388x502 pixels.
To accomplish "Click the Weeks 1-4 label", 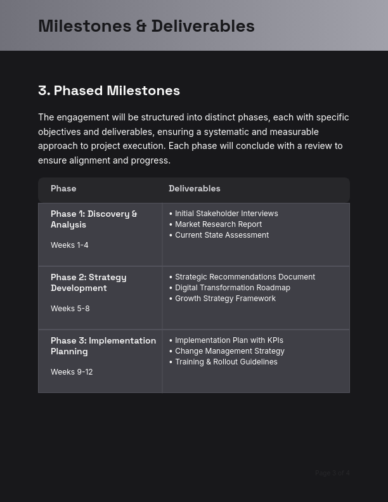I will pyautogui.click(x=70, y=245).
